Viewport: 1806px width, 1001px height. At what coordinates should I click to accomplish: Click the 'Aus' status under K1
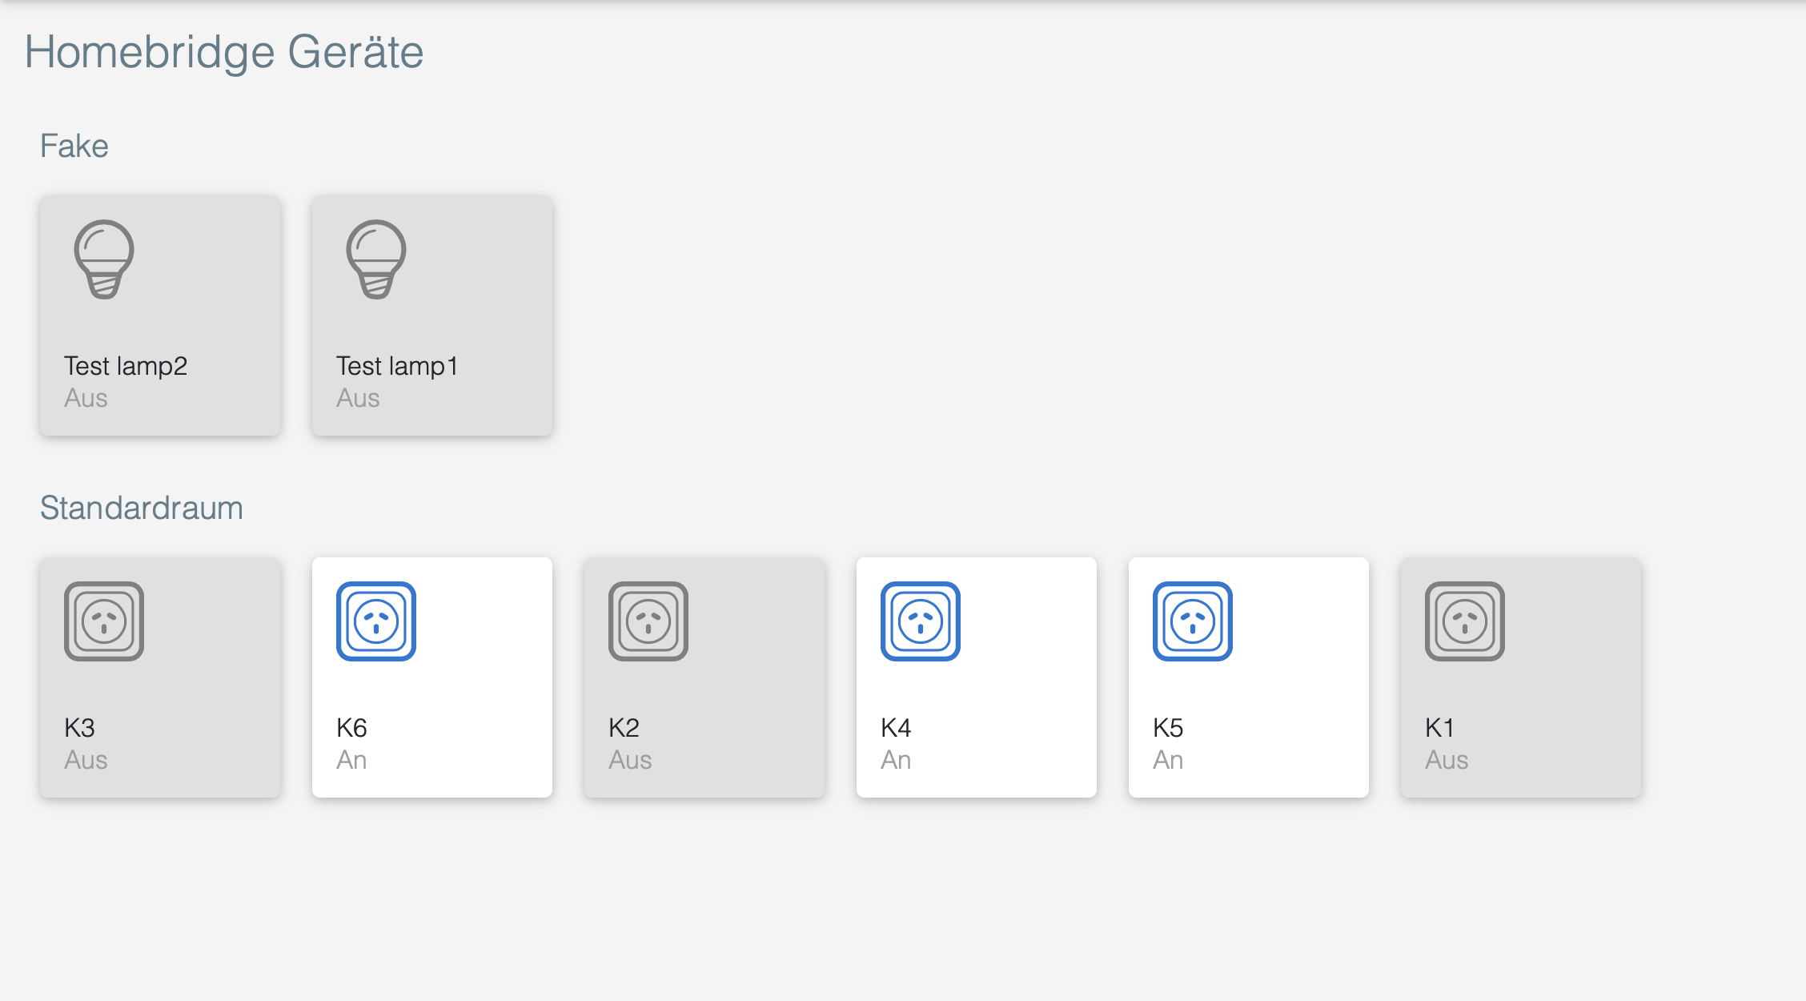point(1447,760)
